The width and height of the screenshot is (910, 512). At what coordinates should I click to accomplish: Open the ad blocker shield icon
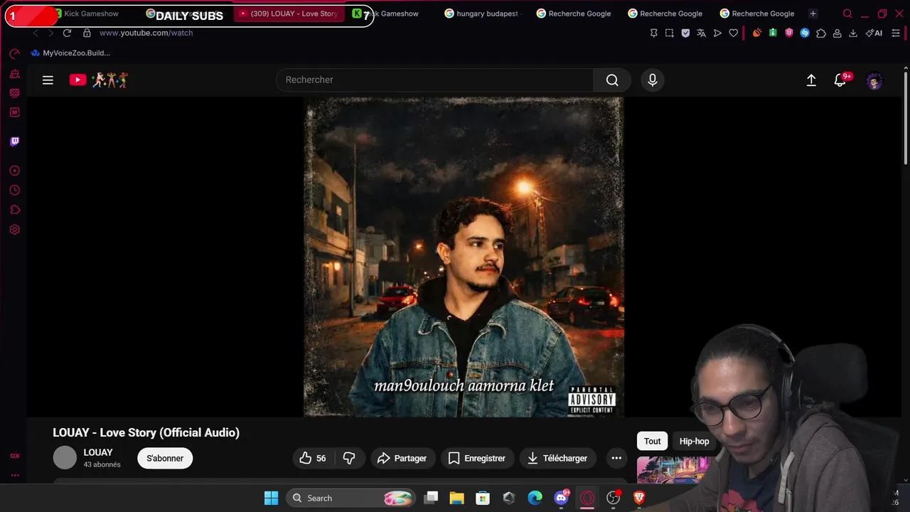[x=685, y=33]
